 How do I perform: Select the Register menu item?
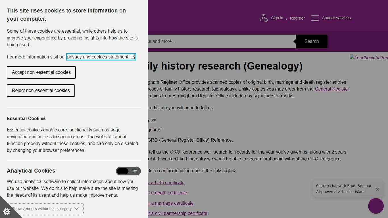(297, 18)
